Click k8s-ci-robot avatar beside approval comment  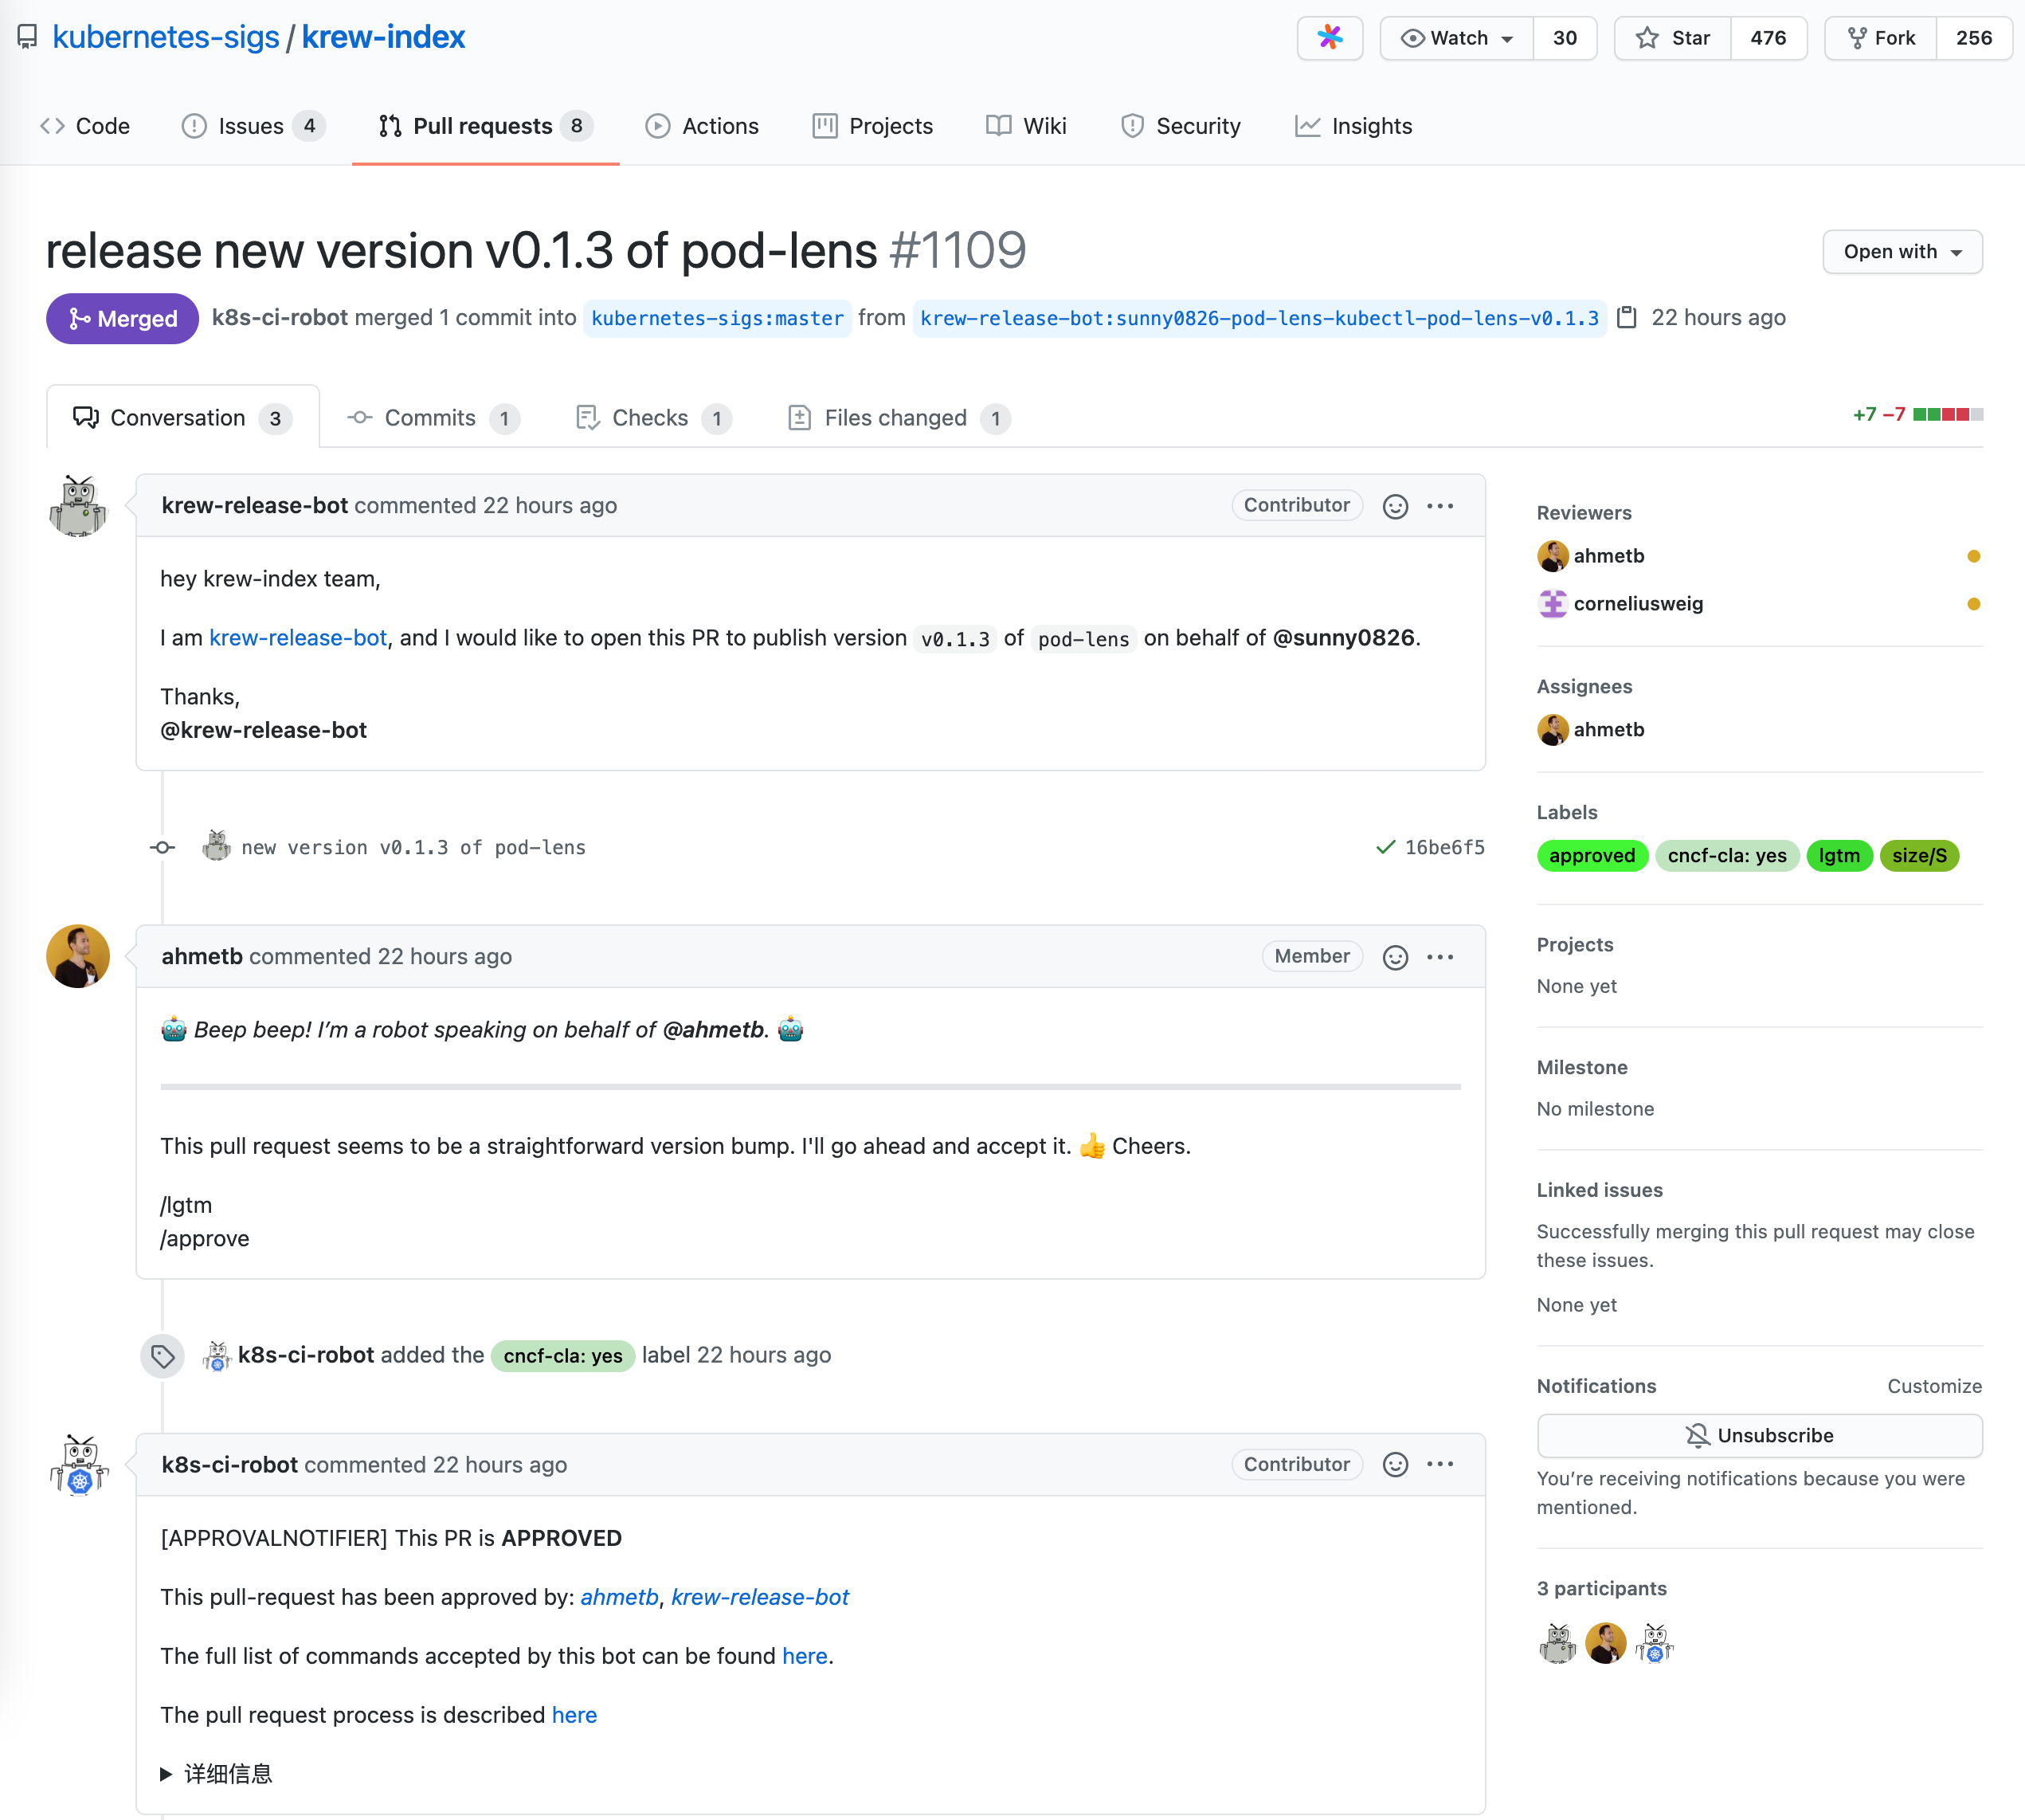tap(78, 1465)
